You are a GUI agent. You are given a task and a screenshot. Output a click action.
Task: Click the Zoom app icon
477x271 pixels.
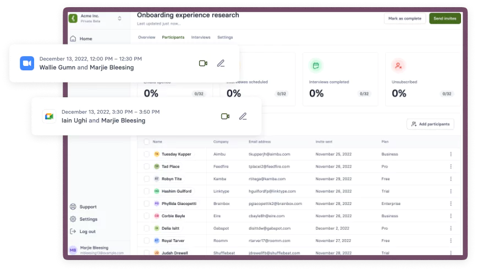tap(27, 63)
